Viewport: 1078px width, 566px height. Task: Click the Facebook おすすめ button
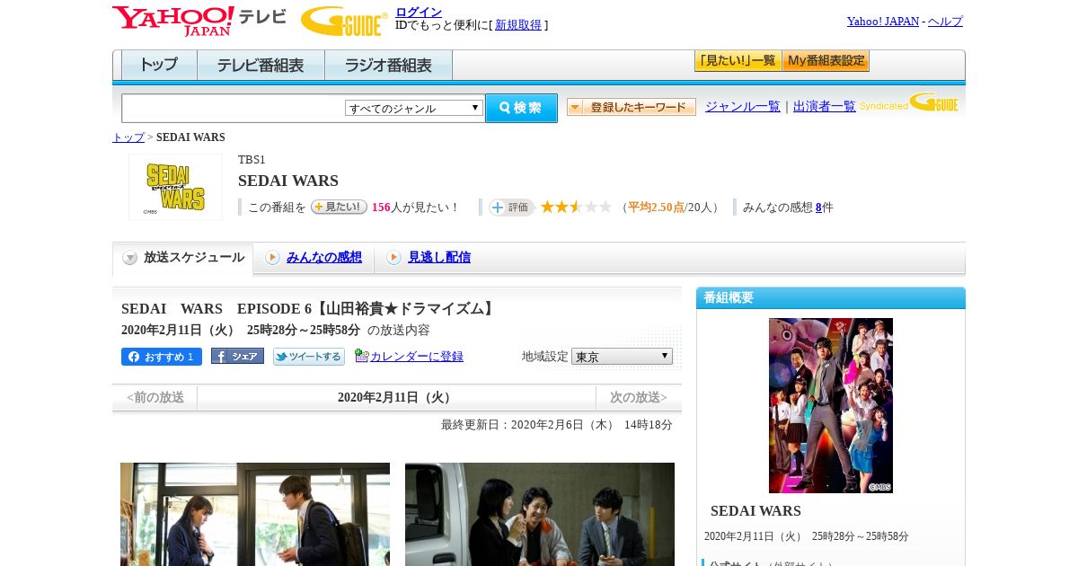162,357
